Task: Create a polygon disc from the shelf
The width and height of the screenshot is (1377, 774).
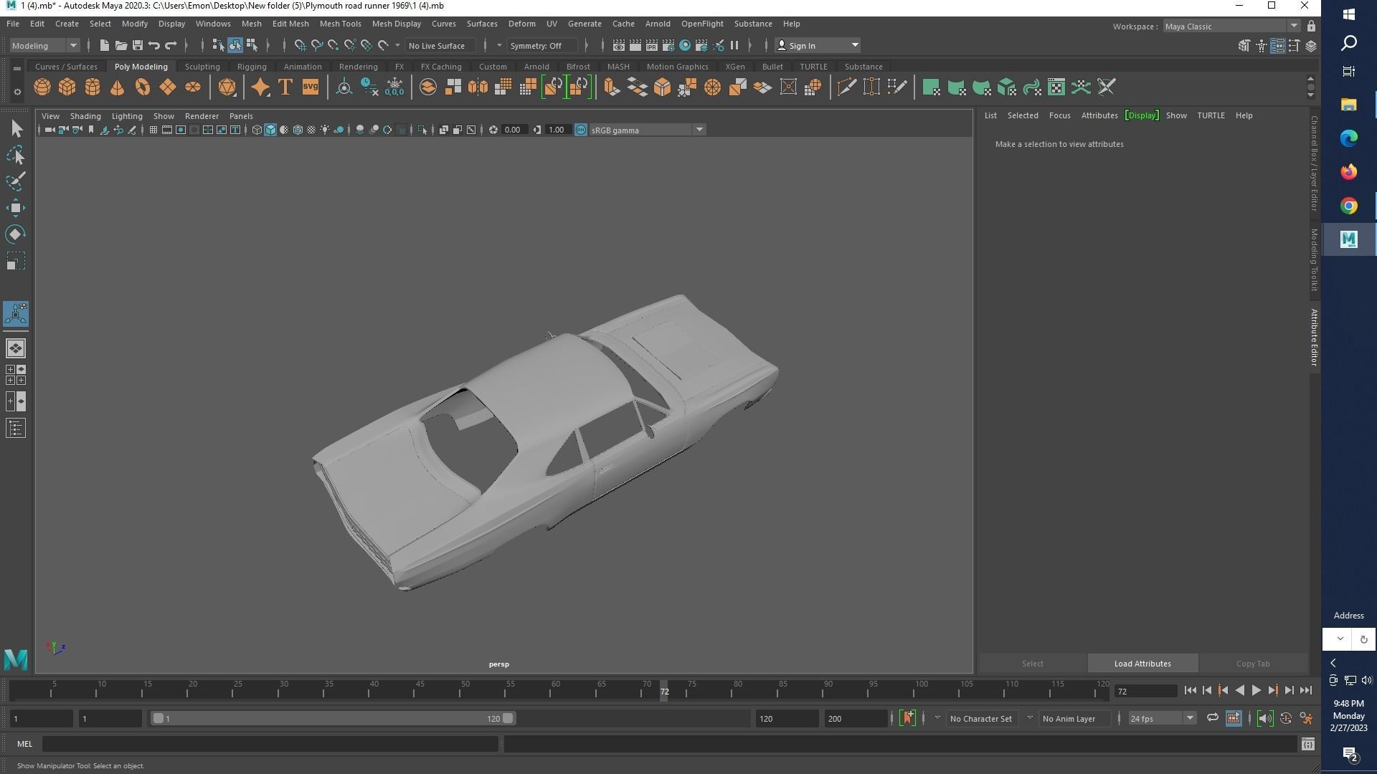Action: click(x=193, y=87)
